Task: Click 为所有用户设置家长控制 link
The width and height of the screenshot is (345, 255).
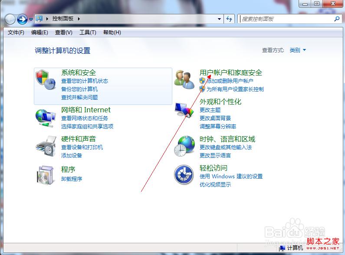Action: coord(235,89)
